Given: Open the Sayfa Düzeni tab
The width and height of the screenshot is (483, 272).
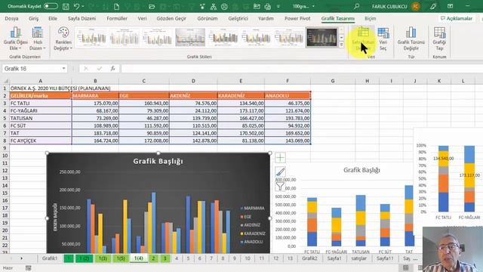Looking at the screenshot, I should click(x=82, y=18).
